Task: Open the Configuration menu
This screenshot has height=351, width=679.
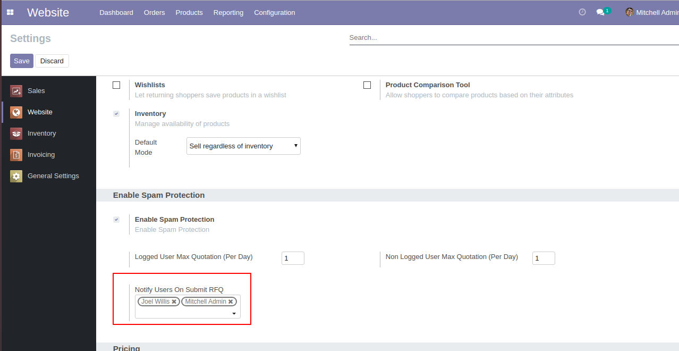Action: tap(275, 12)
